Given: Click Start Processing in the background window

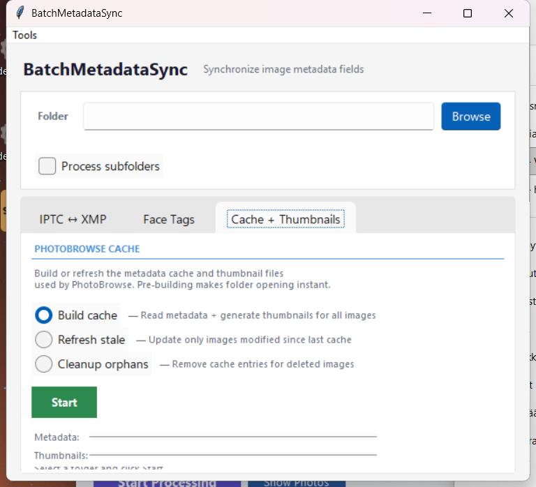Looking at the screenshot, I should (167, 484).
